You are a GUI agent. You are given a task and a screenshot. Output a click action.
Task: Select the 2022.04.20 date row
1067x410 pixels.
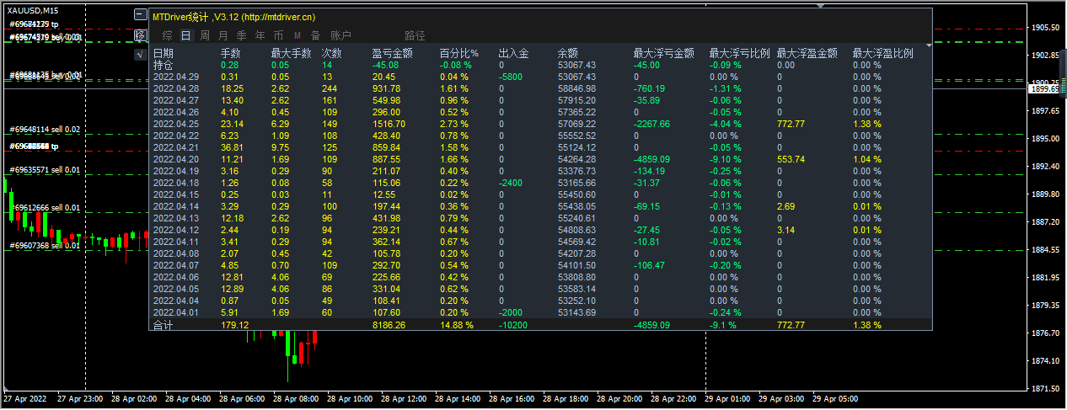pos(175,159)
